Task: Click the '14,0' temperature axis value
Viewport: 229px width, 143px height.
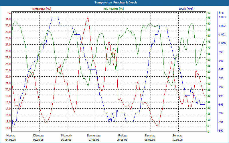Action: [8, 128]
